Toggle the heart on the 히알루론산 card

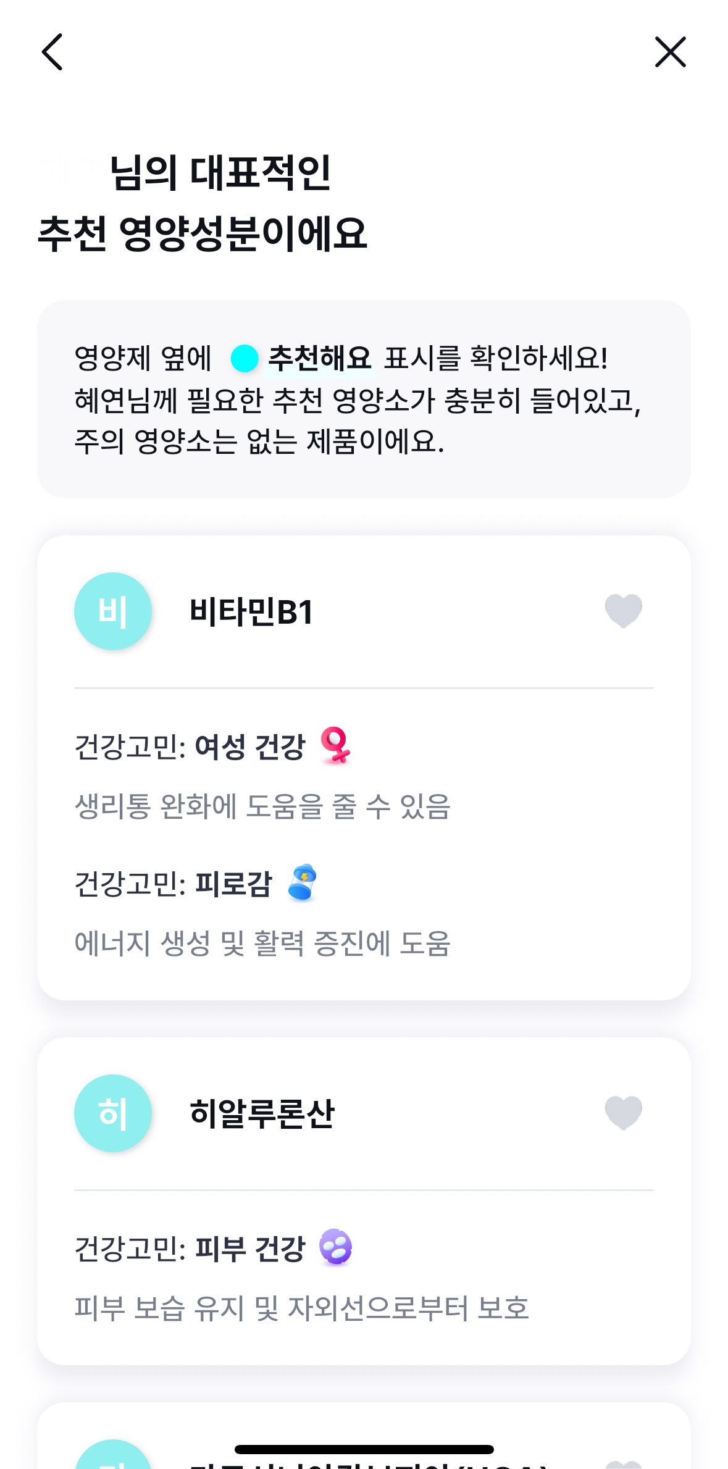coord(623,1113)
